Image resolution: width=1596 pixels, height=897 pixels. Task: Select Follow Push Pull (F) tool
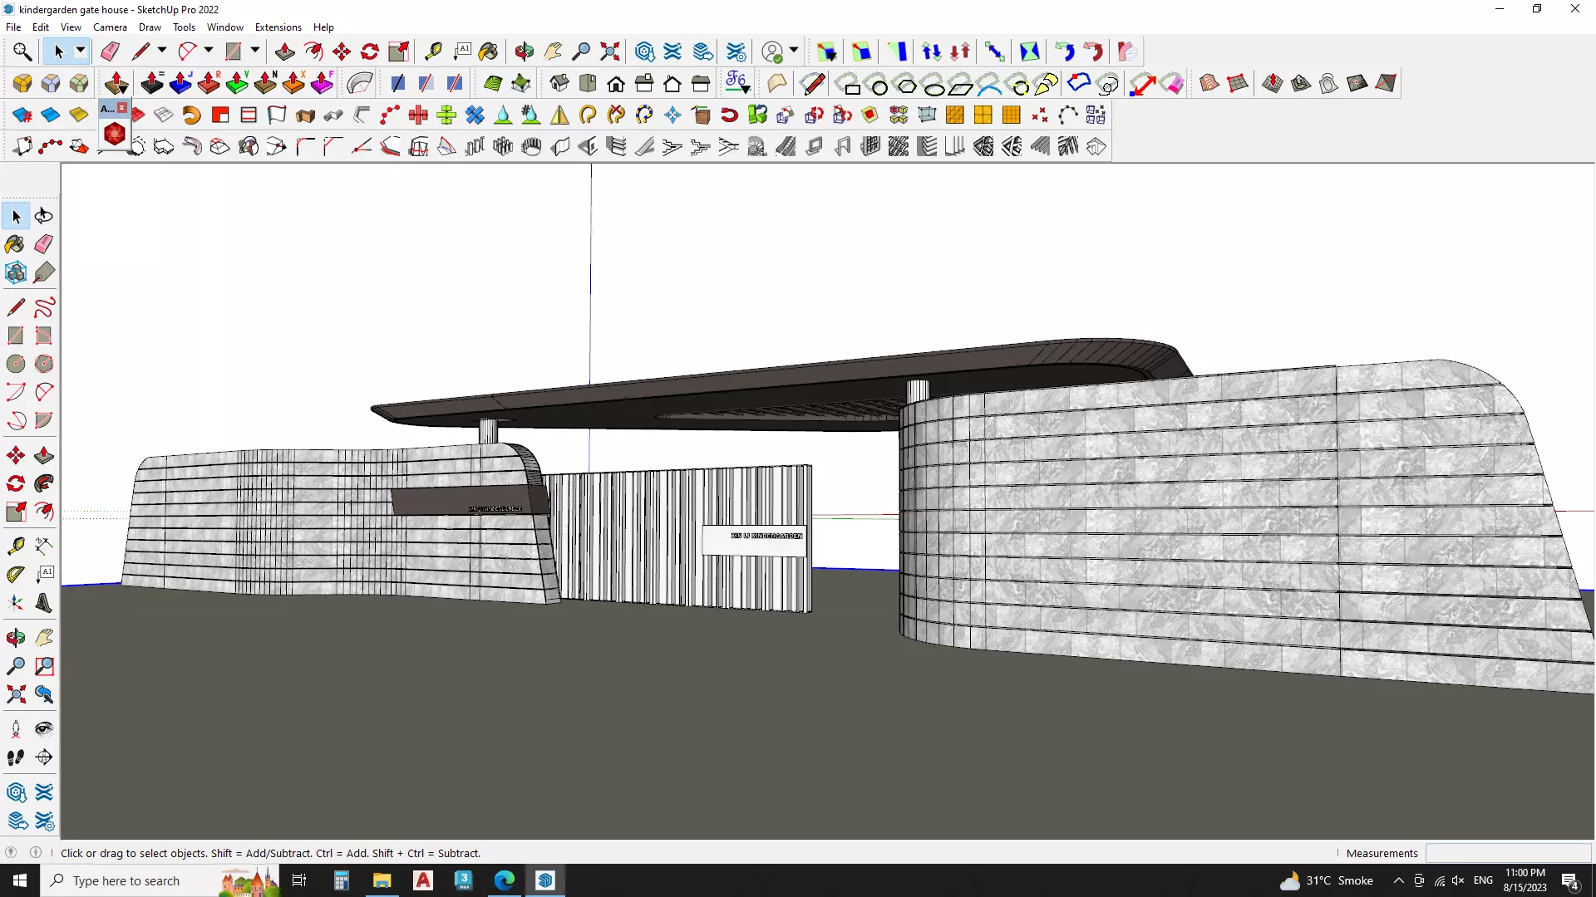[322, 83]
